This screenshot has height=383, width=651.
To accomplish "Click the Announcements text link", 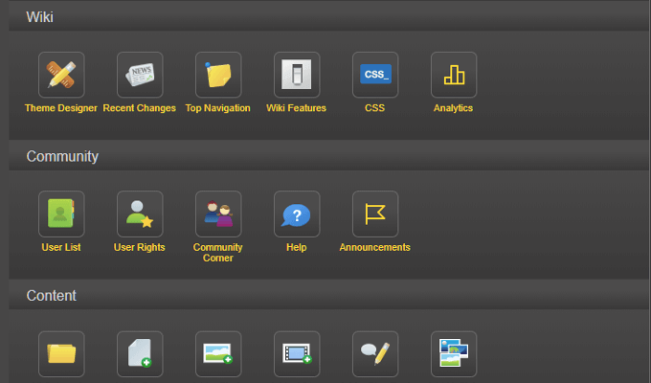I will [x=375, y=247].
